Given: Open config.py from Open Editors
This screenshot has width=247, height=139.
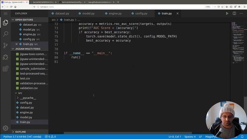Looking at the screenshot, I should coord(29,39).
